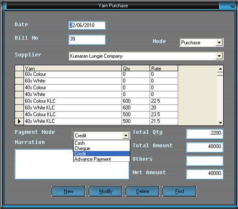238x209 pixels.
Task: Click the grid scroll down arrow
Action: 220,122
